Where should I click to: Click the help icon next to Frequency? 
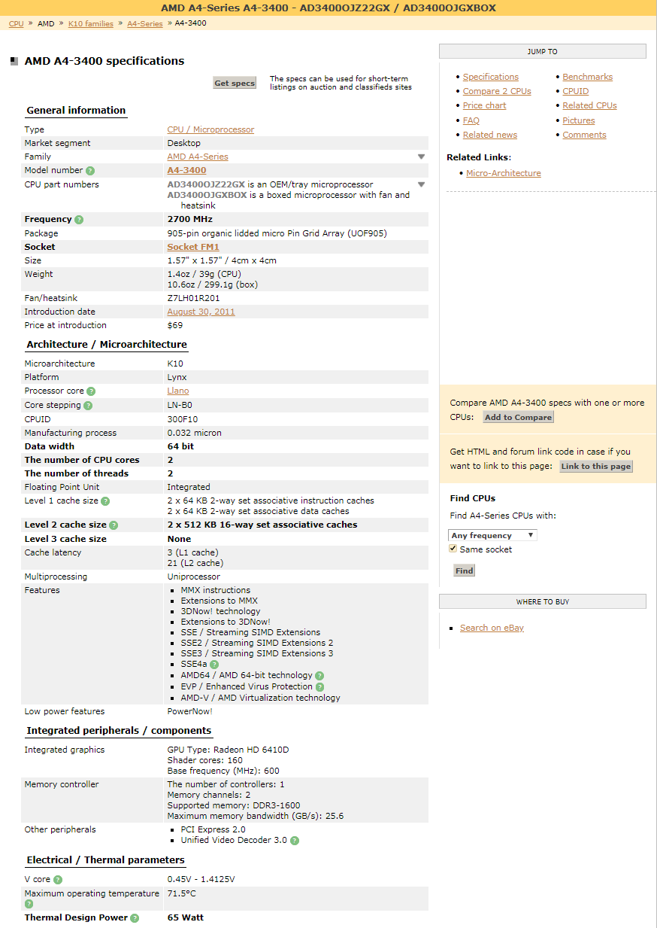[79, 220]
